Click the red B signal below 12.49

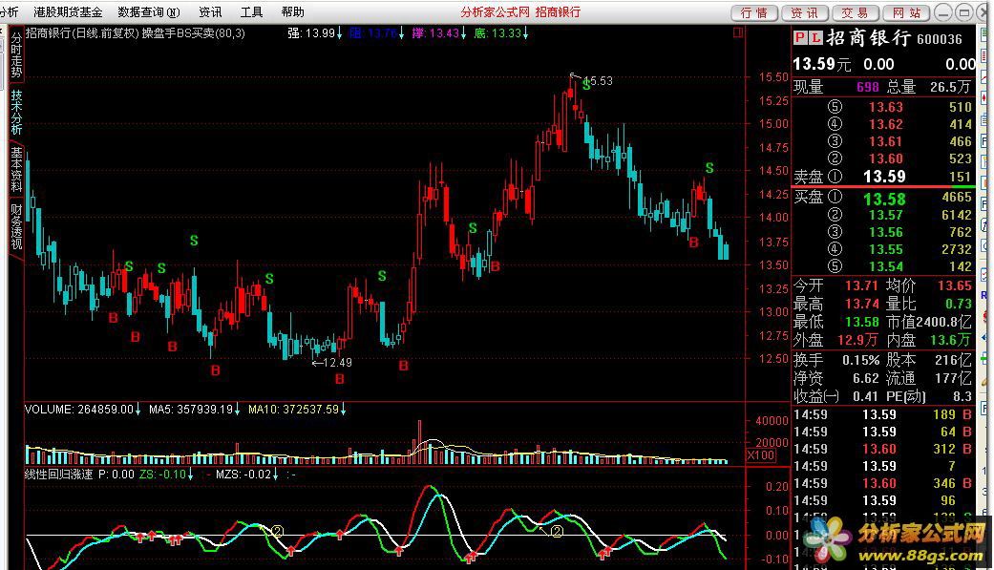pyautogui.click(x=340, y=379)
